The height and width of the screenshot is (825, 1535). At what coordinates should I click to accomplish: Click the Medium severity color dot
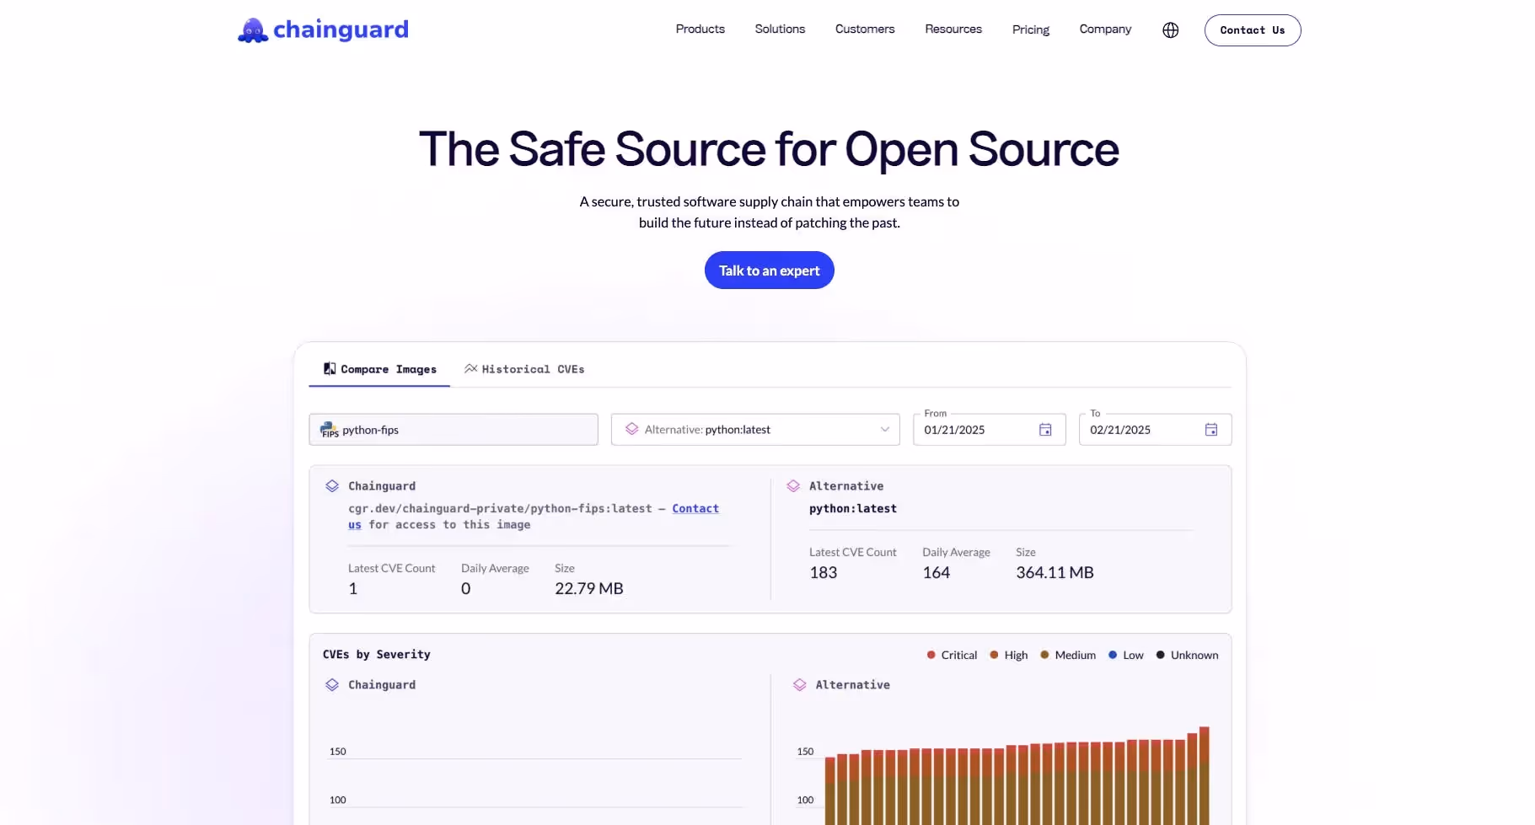click(x=1044, y=655)
